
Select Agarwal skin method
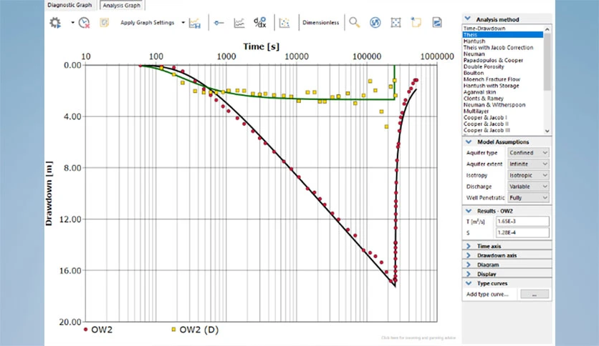(479, 92)
